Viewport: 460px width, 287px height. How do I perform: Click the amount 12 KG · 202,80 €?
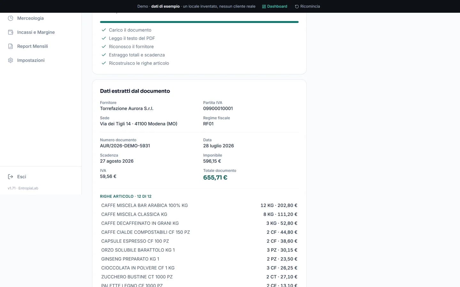279,205
